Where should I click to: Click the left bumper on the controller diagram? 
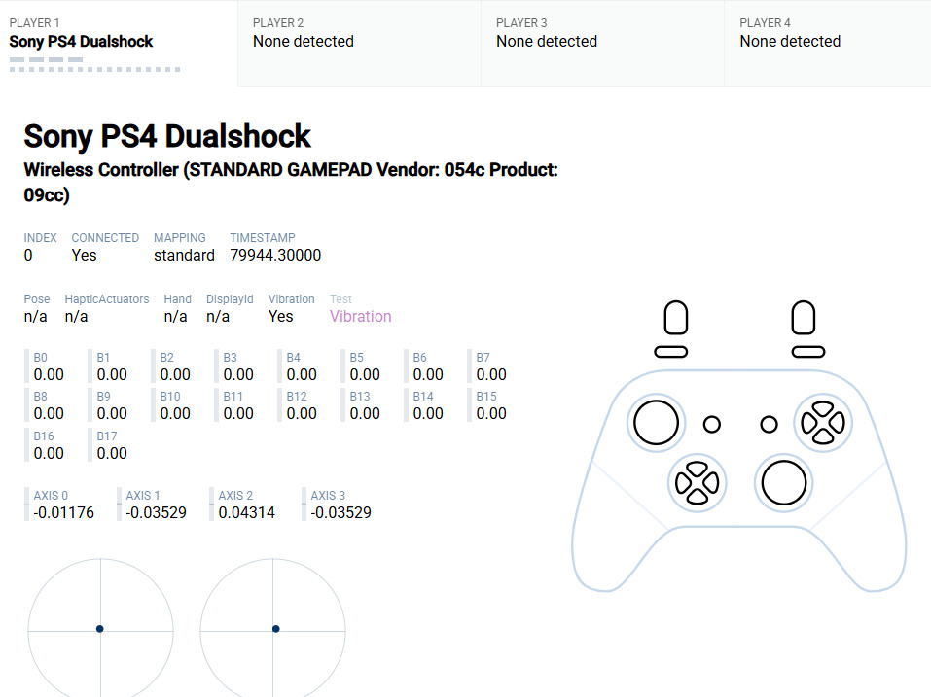[671, 352]
